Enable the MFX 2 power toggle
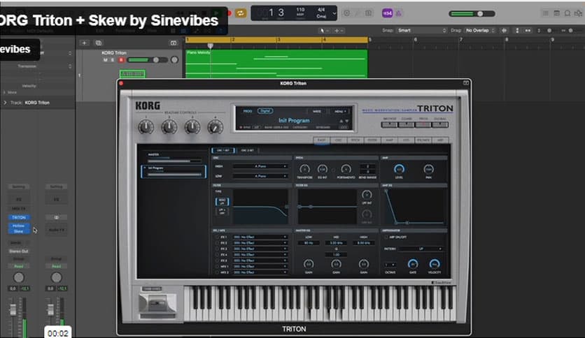The height and width of the screenshot is (338, 585). 217,272
